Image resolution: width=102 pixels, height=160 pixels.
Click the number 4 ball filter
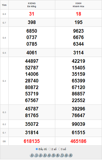pos(49,155)
